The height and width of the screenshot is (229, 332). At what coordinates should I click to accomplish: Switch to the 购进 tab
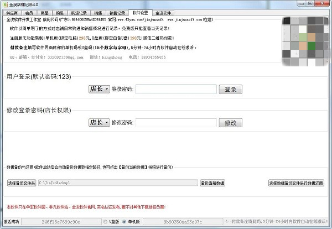pos(59,12)
